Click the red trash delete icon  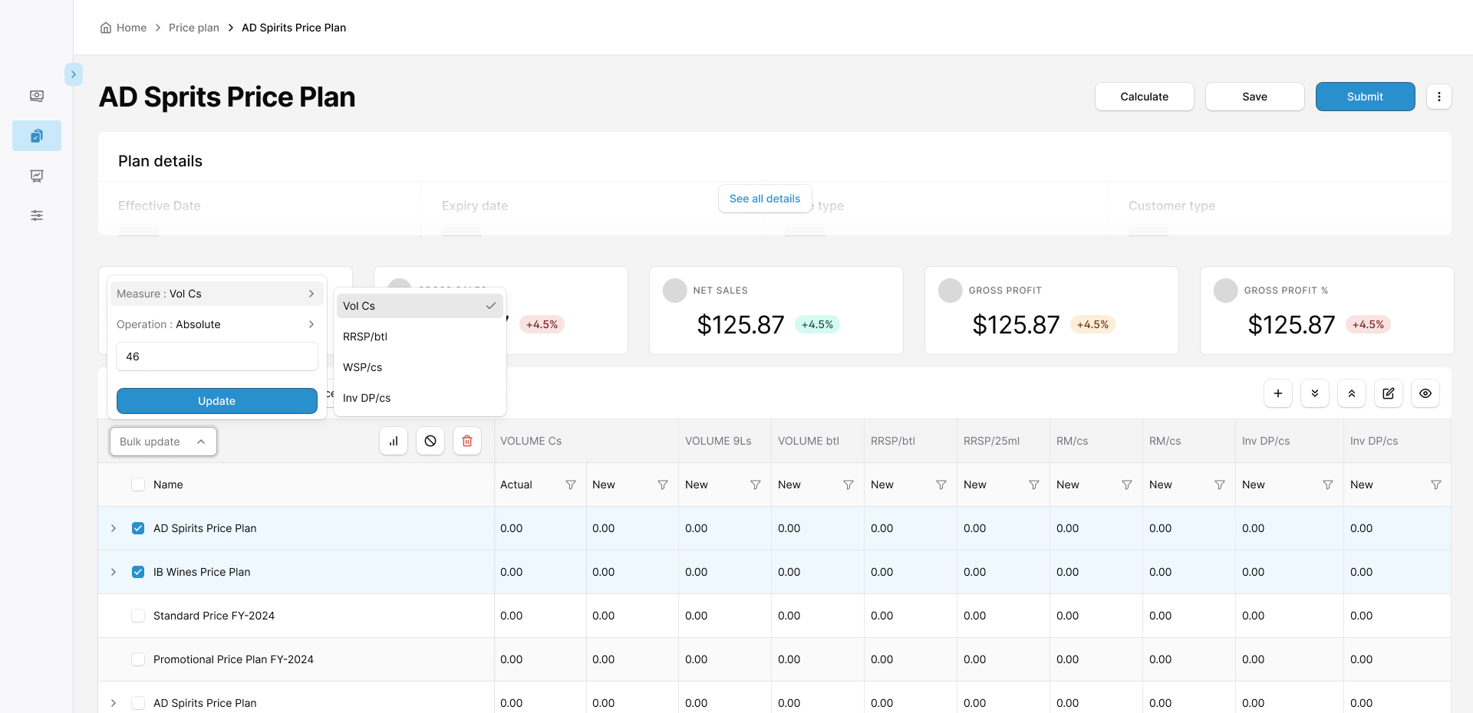point(467,441)
